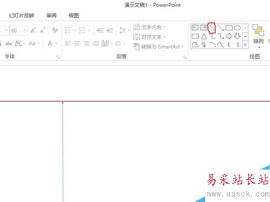This screenshot has width=270, height=202.
Task: Select the Curve shape tool
Action: click(x=220, y=44)
